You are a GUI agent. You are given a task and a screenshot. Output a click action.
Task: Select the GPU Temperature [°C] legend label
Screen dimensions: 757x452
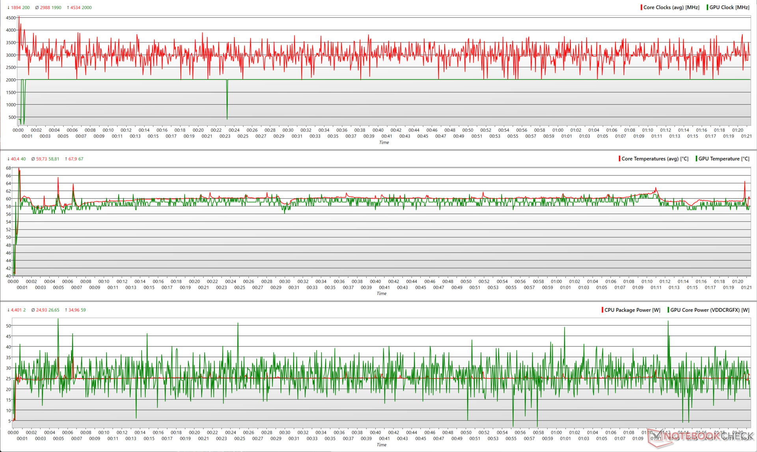pyautogui.click(x=723, y=159)
